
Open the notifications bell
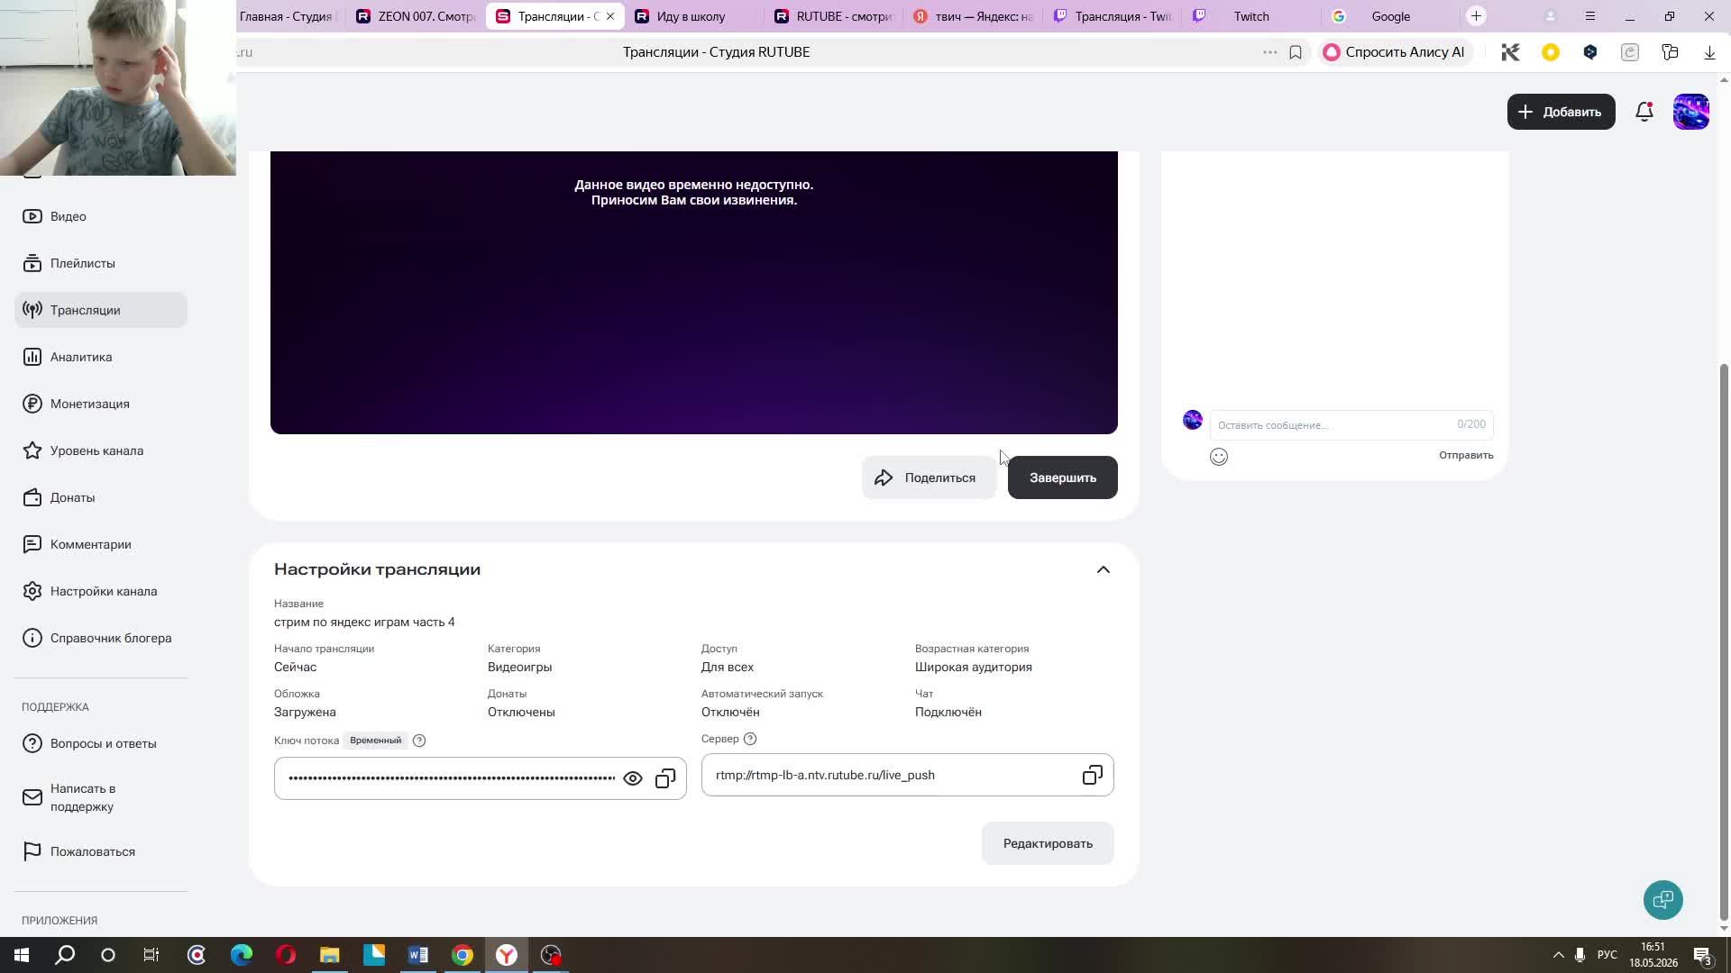tap(1644, 112)
